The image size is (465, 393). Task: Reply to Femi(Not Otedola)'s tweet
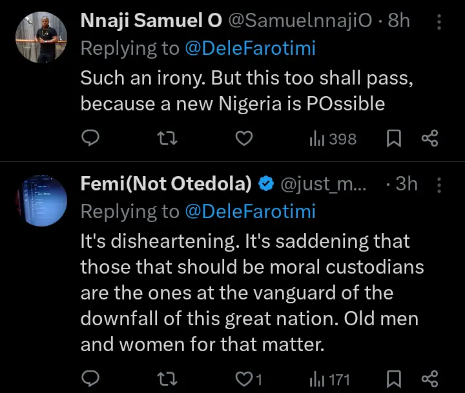92,378
